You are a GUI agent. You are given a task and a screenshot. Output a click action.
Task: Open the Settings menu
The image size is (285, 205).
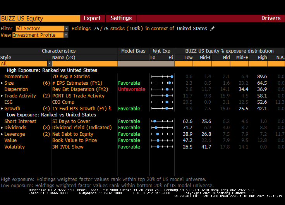121,18
